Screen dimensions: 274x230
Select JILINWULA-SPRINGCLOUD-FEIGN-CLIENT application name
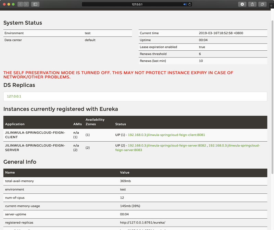35,135
